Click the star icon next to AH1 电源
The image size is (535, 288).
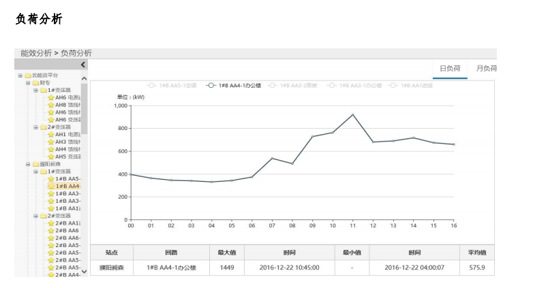(50, 134)
